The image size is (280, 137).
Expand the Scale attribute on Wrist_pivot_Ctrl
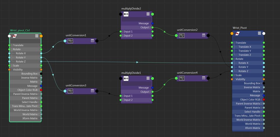point(12,66)
